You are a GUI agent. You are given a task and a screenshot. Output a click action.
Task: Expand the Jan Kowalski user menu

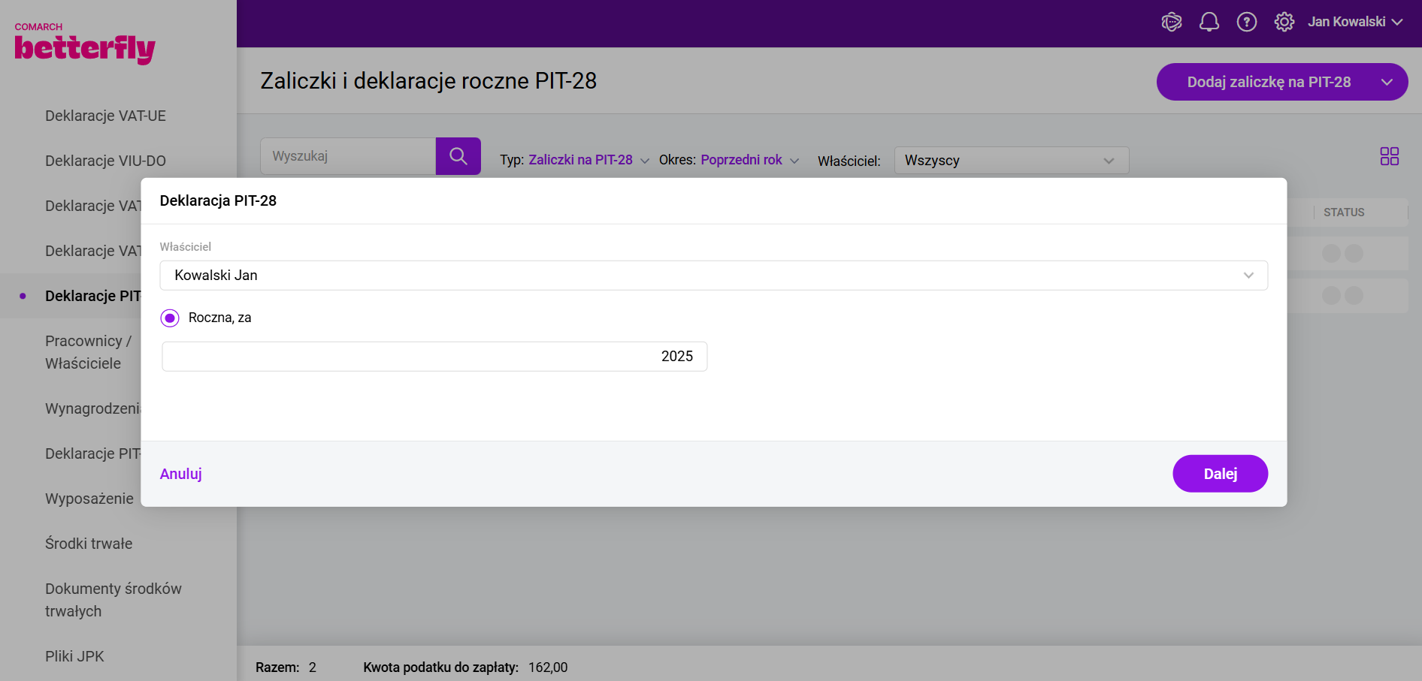[x=1354, y=23]
